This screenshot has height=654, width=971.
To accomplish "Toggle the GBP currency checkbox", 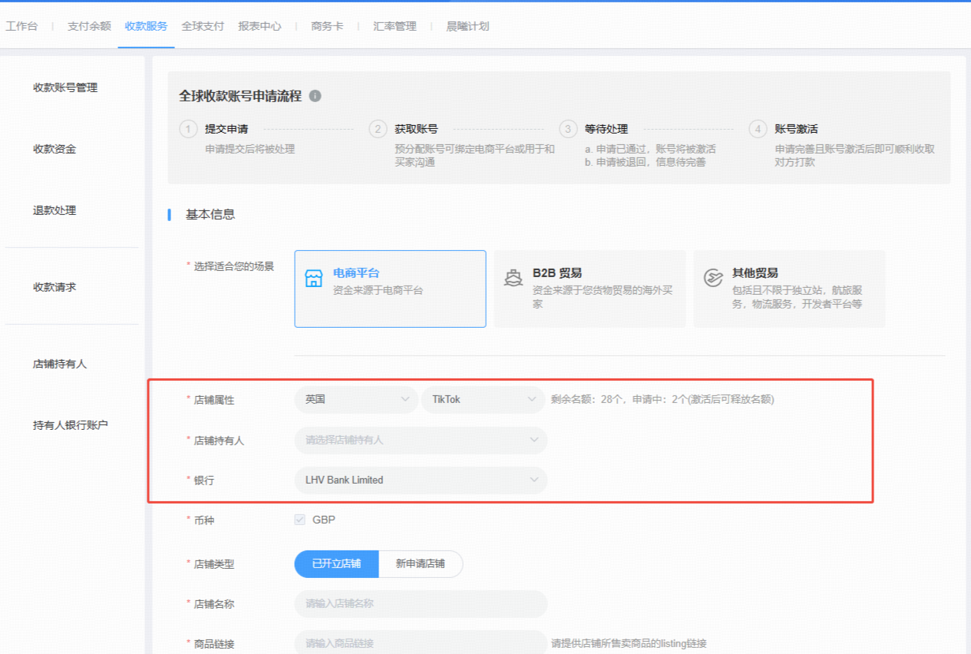I will (x=300, y=520).
